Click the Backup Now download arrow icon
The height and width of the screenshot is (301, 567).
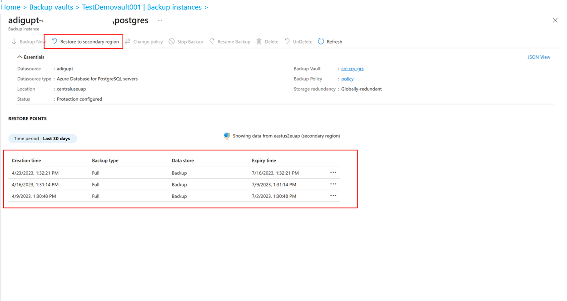click(14, 41)
